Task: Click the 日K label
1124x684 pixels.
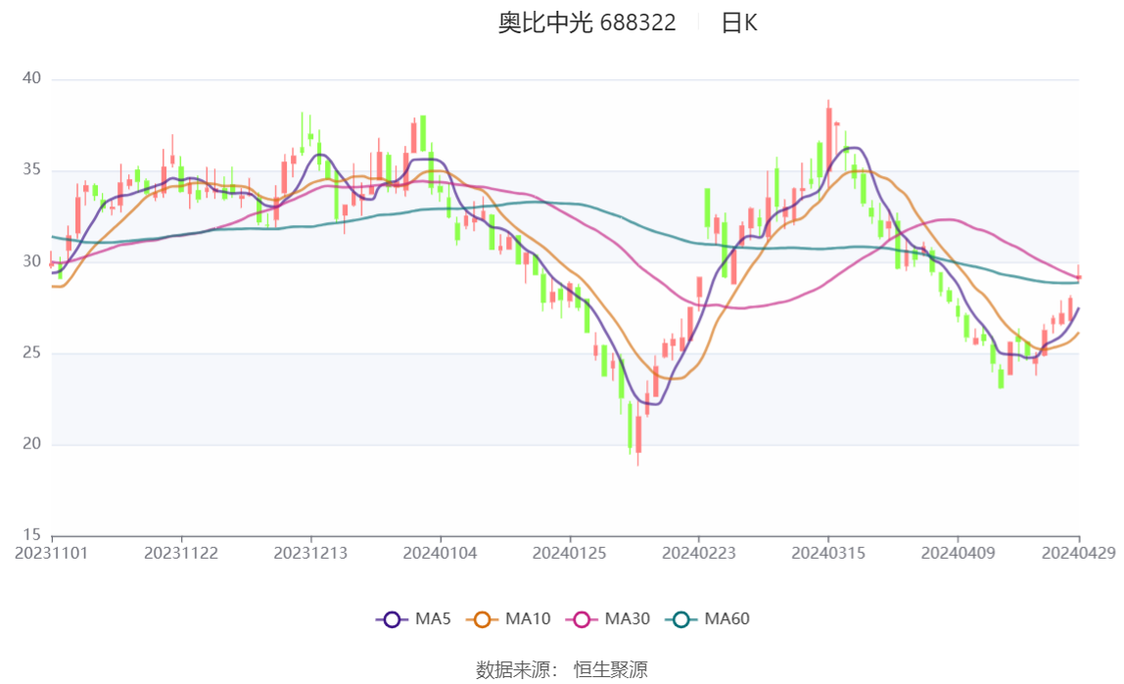Action: coord(739,23)
